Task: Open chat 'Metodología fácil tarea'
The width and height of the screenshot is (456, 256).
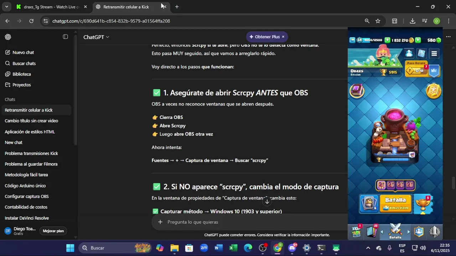Action: pyautogui.click(x=26, y=175)
